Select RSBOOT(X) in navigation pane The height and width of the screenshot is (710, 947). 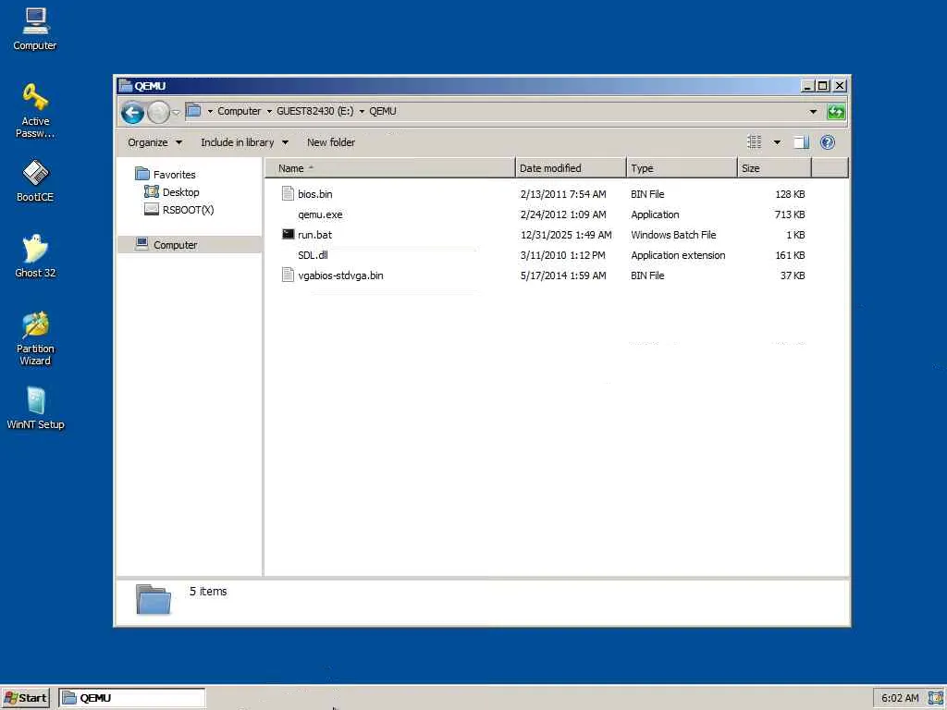[x=188, y=210]
